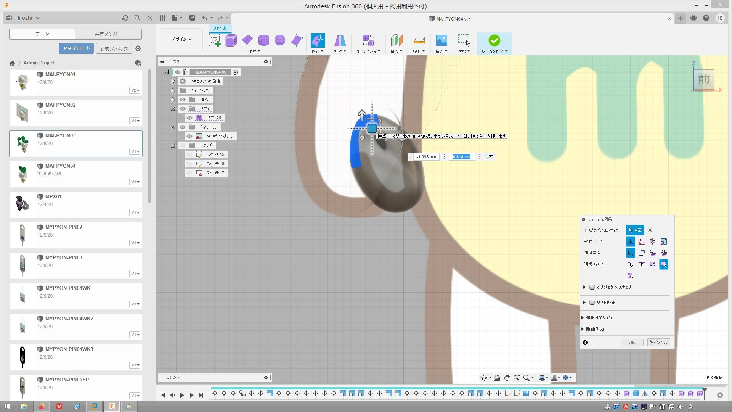Click the Box form creation icon
The image size is (732, 412).
coord(231,40)
